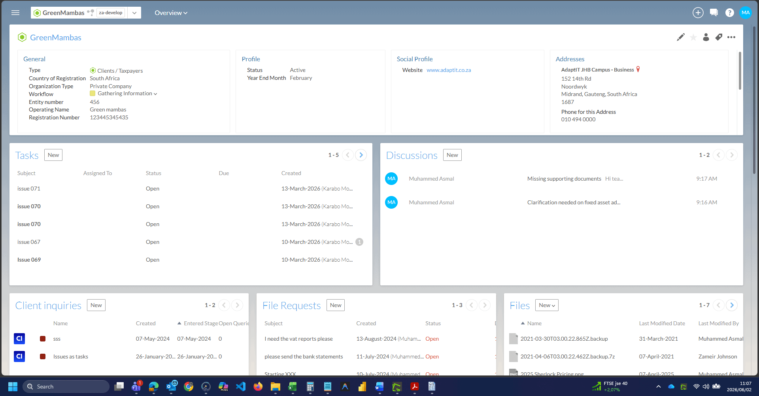Click the yellow workflow stage color swatch
The height and width of the screenshot is (396, 759).
(93, 94)
